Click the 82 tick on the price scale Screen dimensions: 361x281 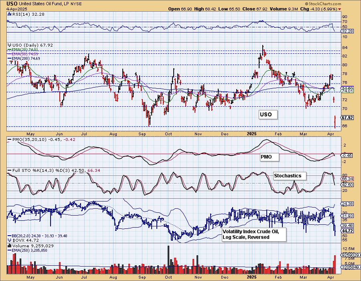pos(345,56)
